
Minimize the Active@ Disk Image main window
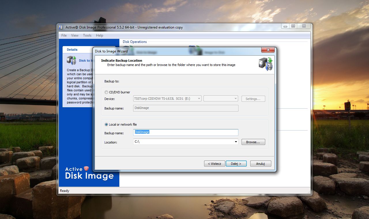(x=285, y=26)
